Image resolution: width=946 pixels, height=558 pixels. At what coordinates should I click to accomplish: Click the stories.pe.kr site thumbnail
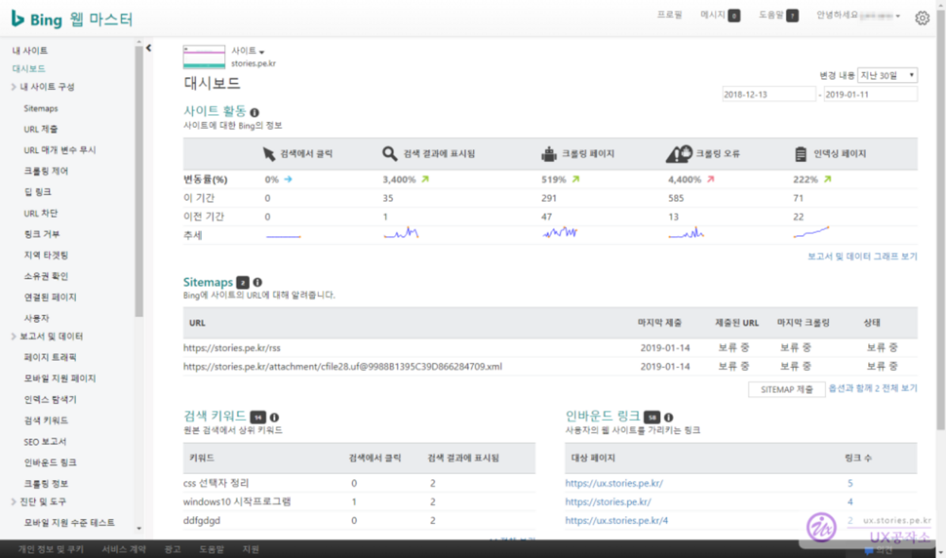pyautogui.click(x=204, y=58)
